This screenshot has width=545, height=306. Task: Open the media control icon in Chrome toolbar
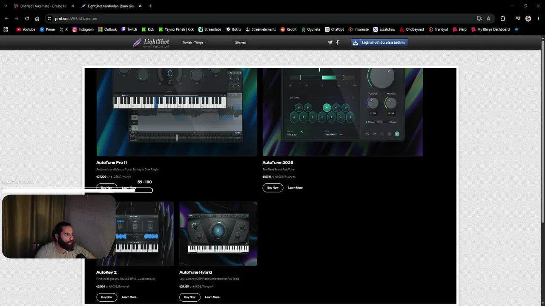(518, 19)
